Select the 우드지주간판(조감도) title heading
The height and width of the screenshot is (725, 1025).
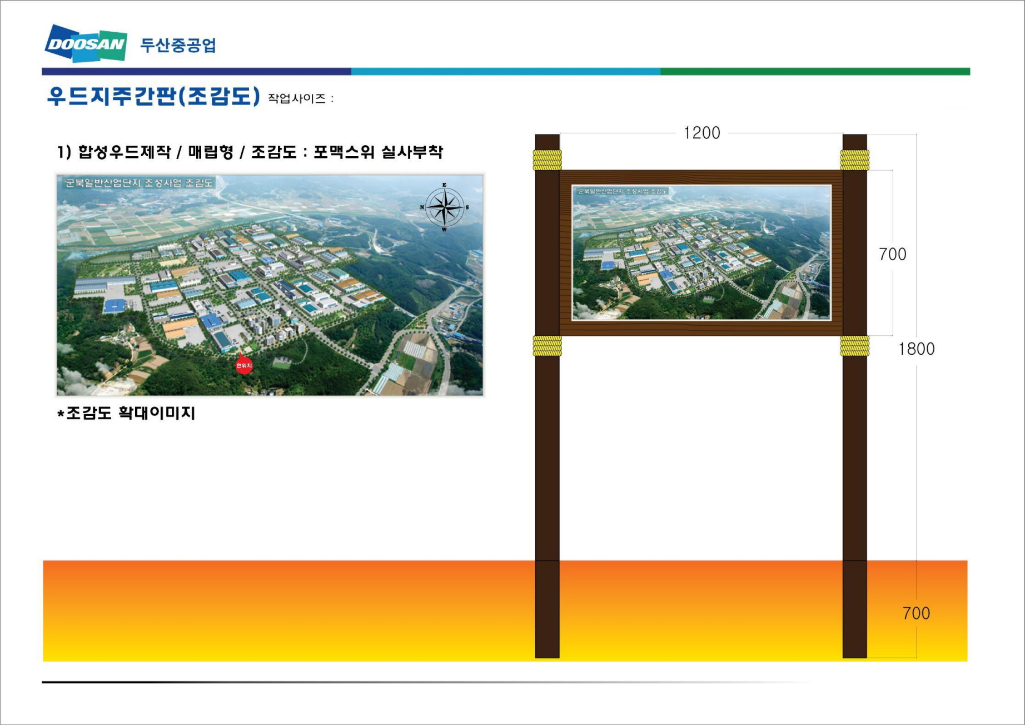pyautogui.click(x=153, y=96)
